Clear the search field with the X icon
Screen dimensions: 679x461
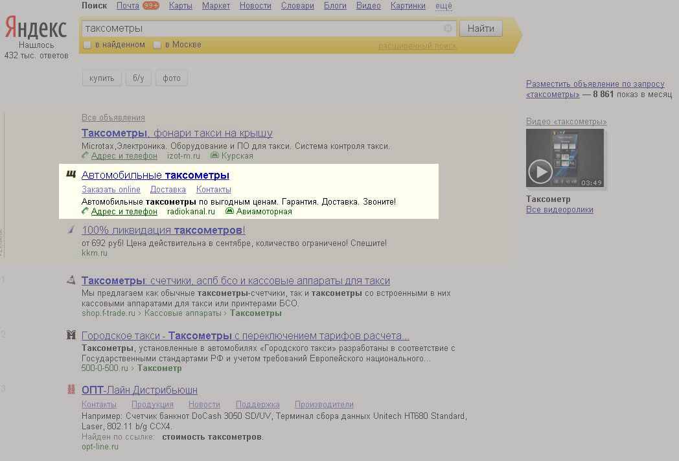pyautogui.click(x=448, y=28)
